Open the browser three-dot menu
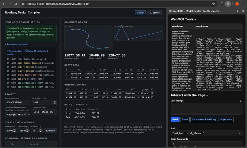The height and width of the screenshot is (148, 247). pos(243,4)
